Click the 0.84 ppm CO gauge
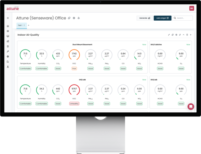 [x=123, y=54]
